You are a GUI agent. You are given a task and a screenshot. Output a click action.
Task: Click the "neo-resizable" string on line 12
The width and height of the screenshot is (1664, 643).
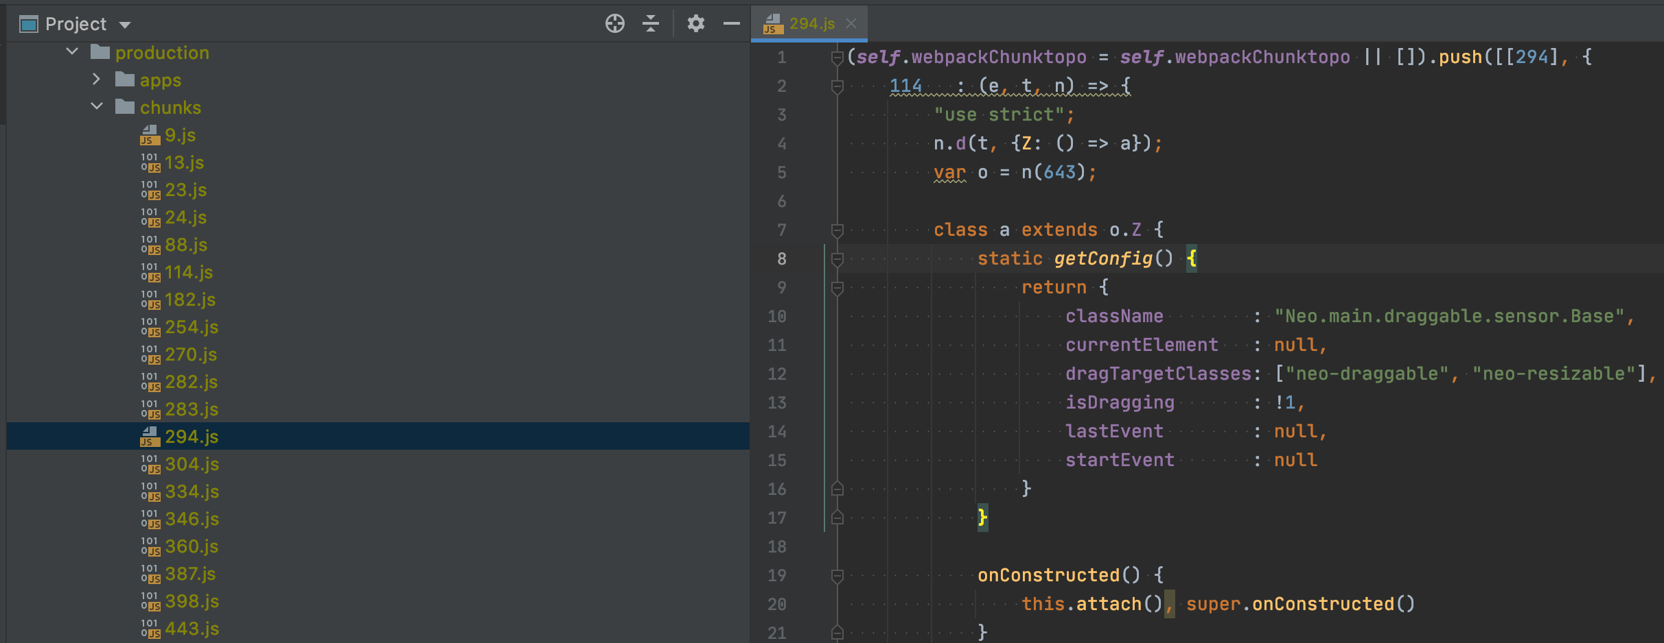coord(1554,374)
